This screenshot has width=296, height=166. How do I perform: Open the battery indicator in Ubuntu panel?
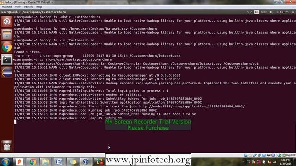pyautogui.click(x=264, y=12)
